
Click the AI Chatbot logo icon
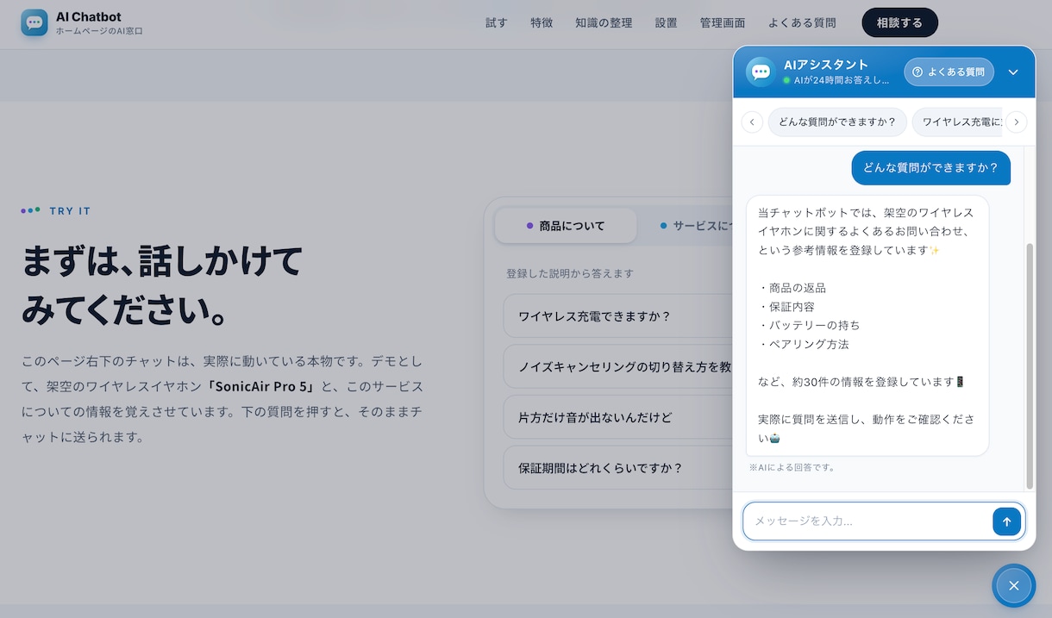(34, 22)
